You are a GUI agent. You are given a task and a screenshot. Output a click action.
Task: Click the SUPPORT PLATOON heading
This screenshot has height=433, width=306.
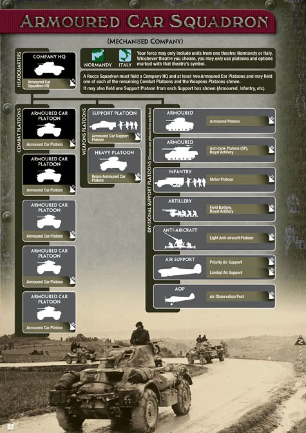114,113
